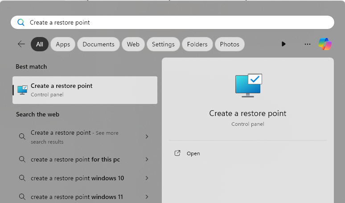The height and width of the screenshot is (203, 345).
Task: Click the search icon beside 'for this pc' suggestion
Action: pos(22,159)
